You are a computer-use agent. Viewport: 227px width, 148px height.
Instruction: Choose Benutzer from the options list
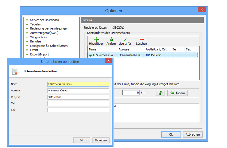[36, 41]
